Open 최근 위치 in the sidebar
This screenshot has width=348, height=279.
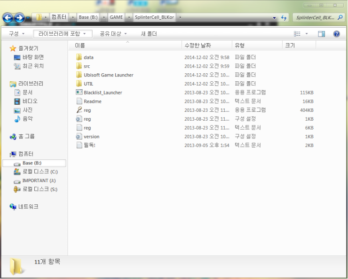click(29, 66)
